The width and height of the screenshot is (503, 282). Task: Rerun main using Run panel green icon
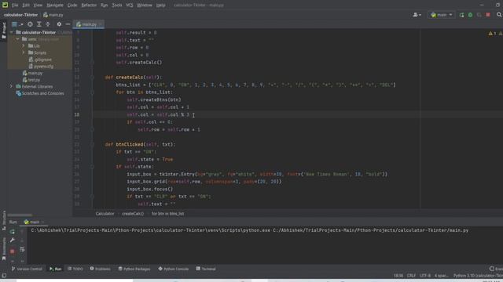click(x=13, y=232)
